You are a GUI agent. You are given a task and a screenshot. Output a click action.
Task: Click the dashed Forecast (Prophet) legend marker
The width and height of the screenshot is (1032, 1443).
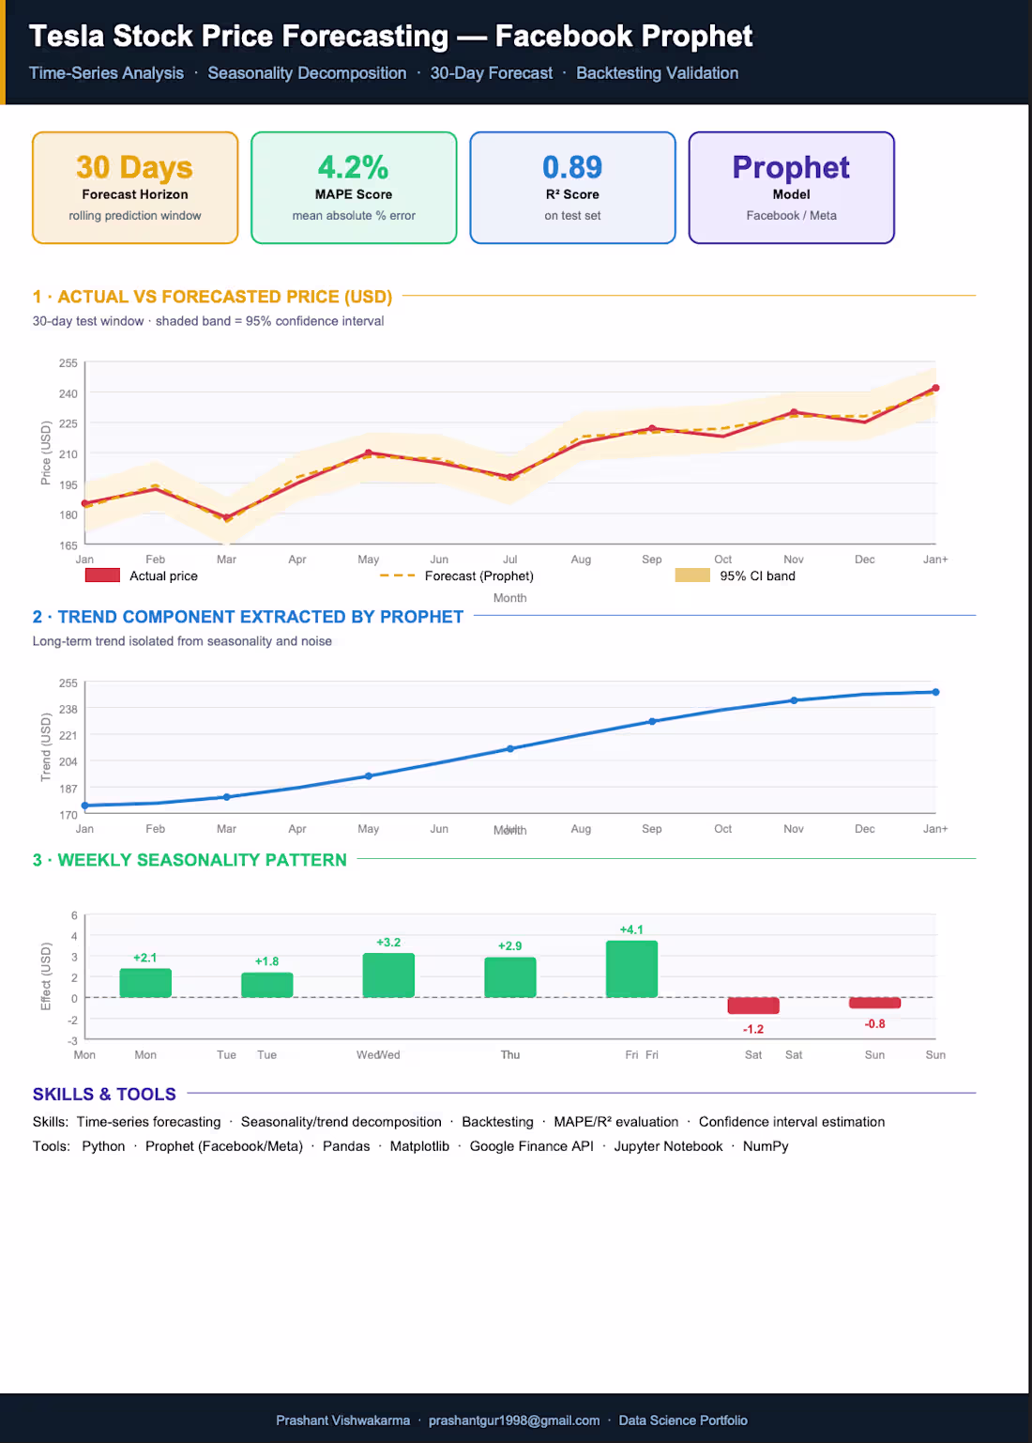pyautogui.click(x=397, y=576)
